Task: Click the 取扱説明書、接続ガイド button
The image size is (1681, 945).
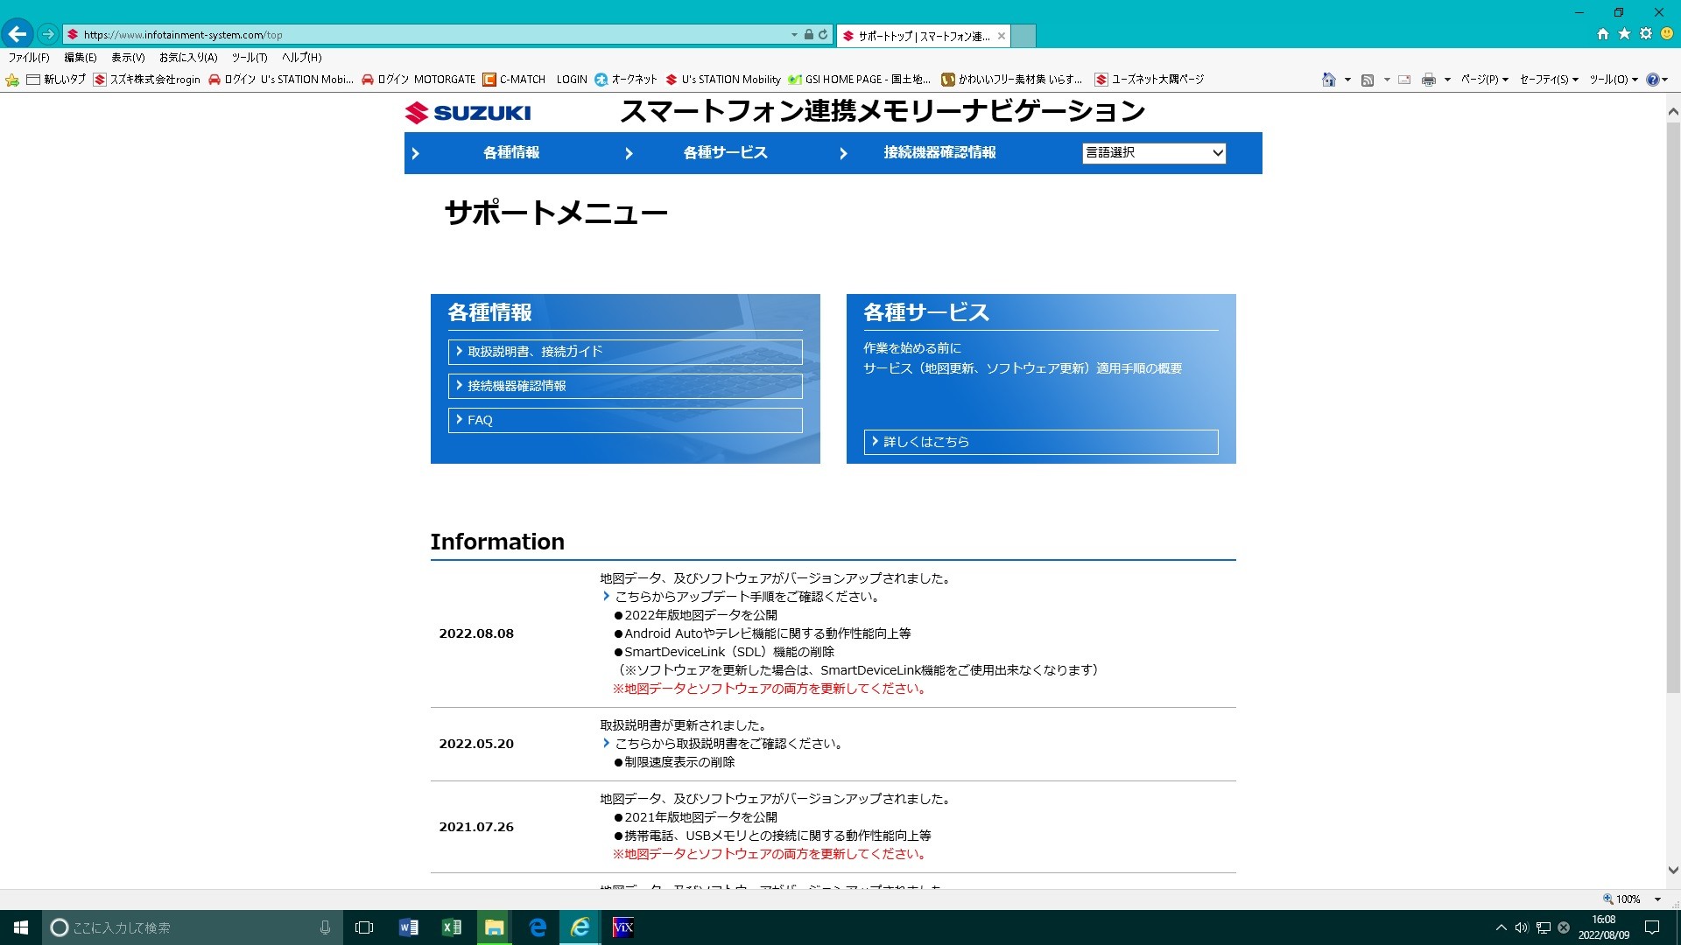Action: [x=625, y=352]
